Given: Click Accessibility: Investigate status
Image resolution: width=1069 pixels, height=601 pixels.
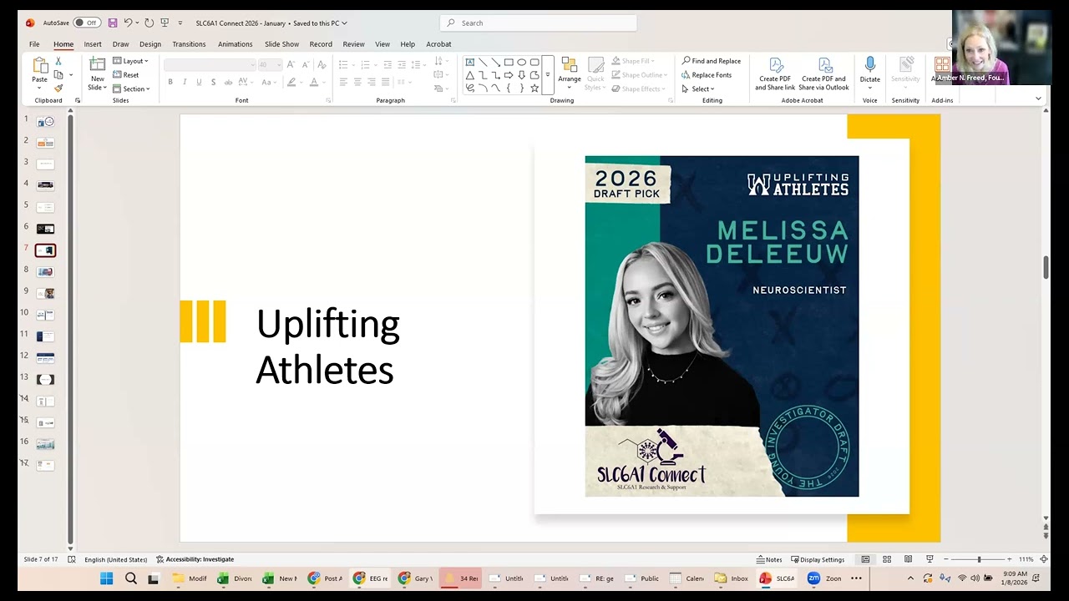Looking at the screenshot, I should click(195, 559).
